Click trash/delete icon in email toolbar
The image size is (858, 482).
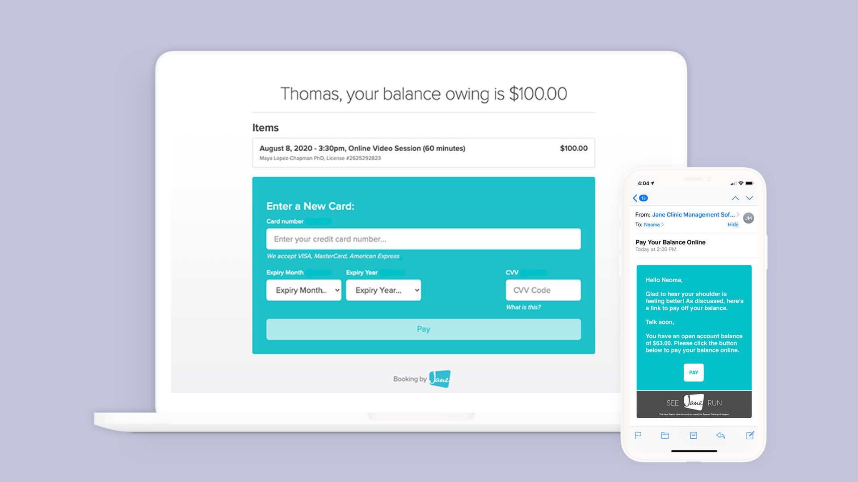[693, 436]
